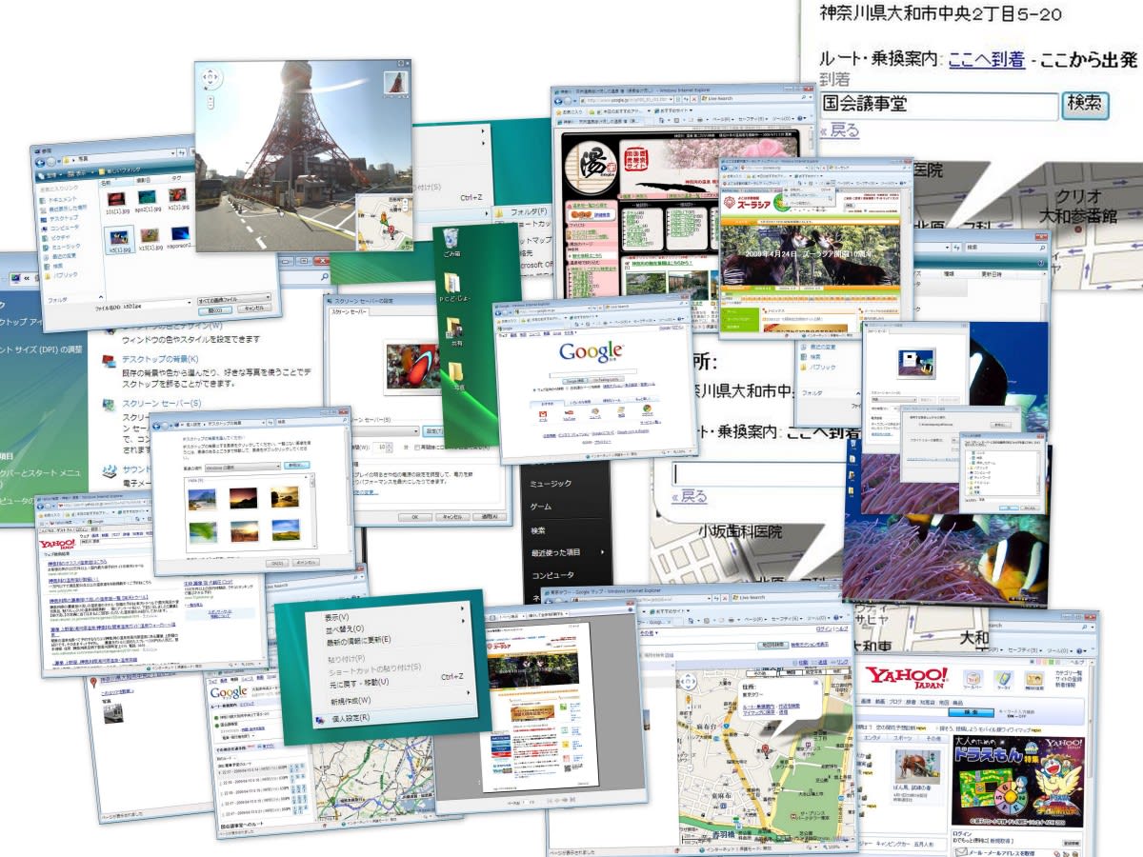Click the サウンド icon in personalization window

(x=108, y=470)
